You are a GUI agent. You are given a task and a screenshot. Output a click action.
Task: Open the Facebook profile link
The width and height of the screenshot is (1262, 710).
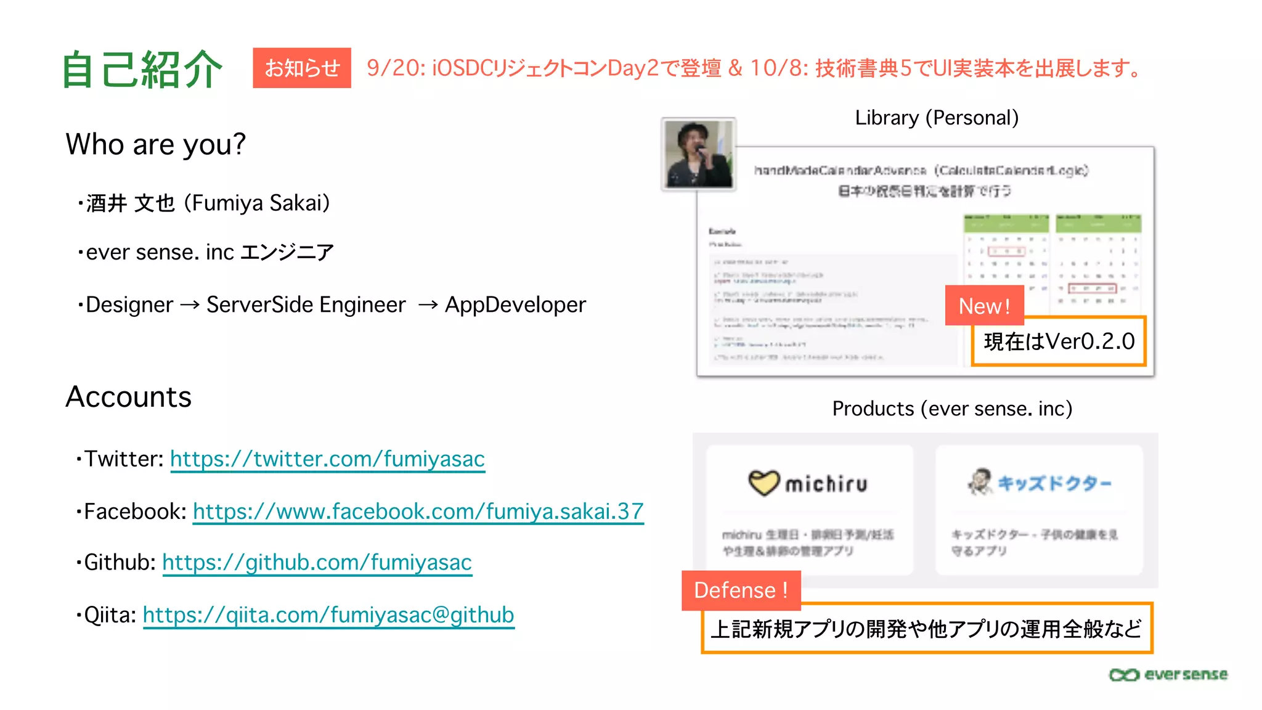(418, 512)
